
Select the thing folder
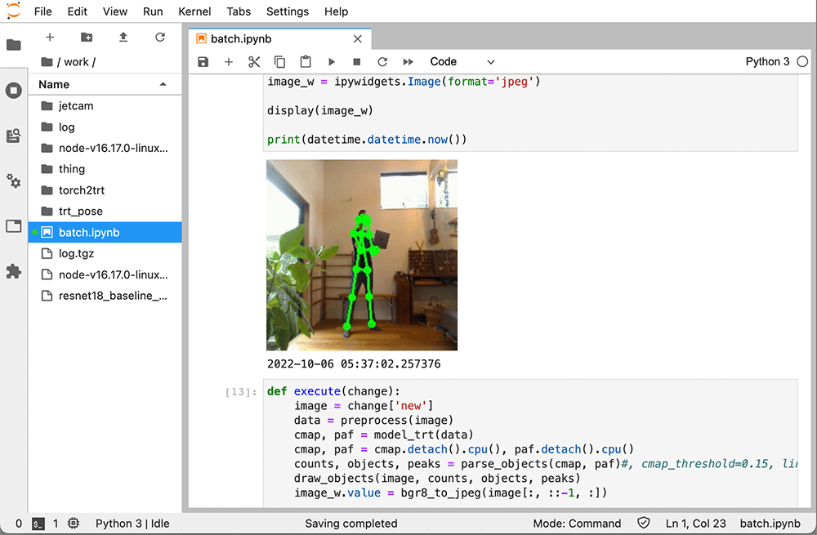pos(105,169)
